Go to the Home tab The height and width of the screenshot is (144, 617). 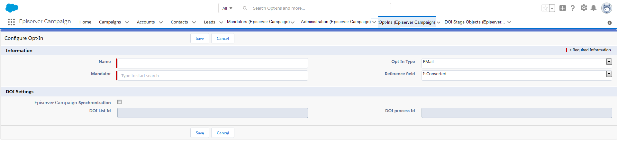pos(85,22)
